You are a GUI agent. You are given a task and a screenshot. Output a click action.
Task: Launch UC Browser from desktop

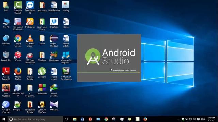click(30, 22)
